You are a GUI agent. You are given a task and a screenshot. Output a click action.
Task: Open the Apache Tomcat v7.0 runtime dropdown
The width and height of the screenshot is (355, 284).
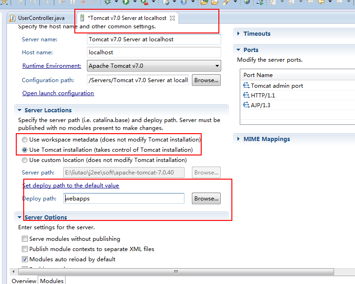pos(154,66)
